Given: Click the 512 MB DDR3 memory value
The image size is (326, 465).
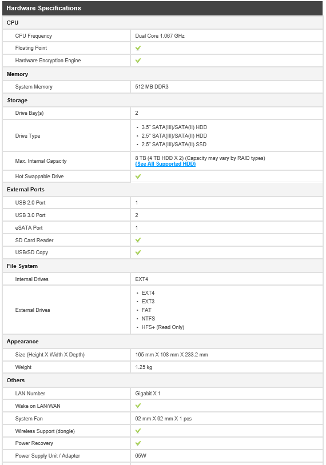Looking at the screenshot, I should (152, 87).
